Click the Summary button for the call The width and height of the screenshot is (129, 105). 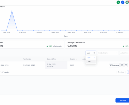click(x=114, y=65)
